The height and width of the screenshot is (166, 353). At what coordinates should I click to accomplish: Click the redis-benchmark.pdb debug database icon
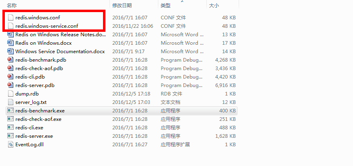point(11,60)
